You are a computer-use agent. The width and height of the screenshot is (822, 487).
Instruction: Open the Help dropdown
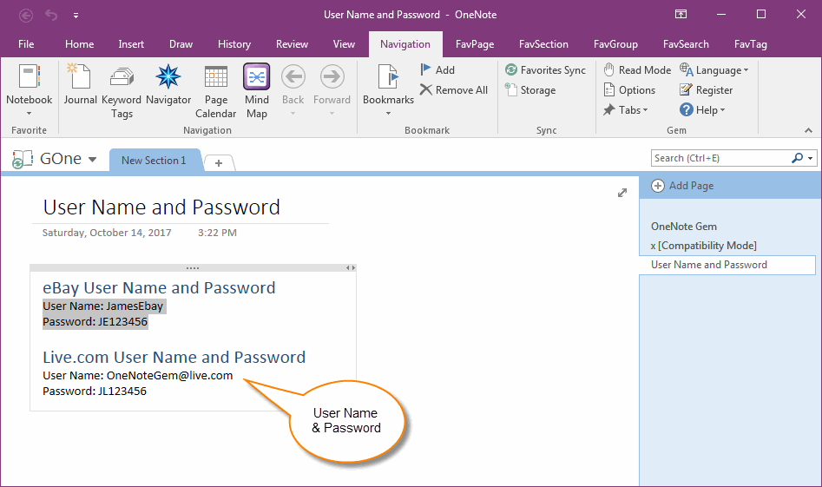pos(702,109)
